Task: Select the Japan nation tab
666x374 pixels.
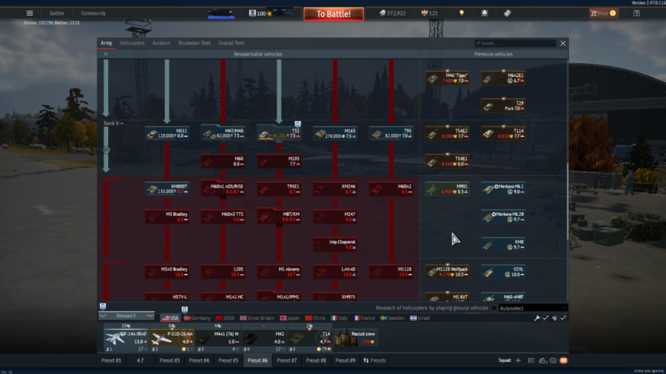Action: [289, 318]
